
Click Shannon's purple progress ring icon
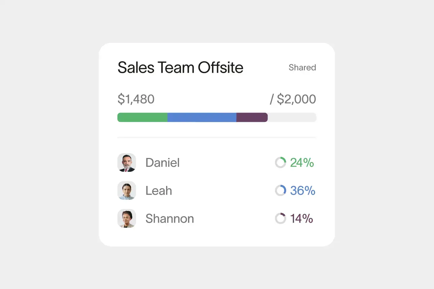280,218
